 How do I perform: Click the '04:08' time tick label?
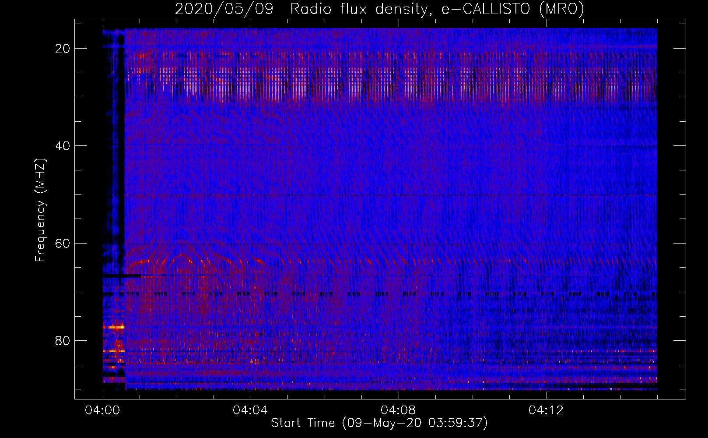(398, 410)
